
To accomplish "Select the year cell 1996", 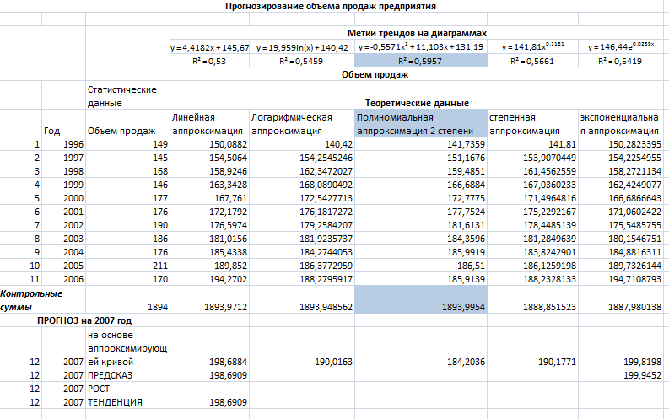I will 73,144.
